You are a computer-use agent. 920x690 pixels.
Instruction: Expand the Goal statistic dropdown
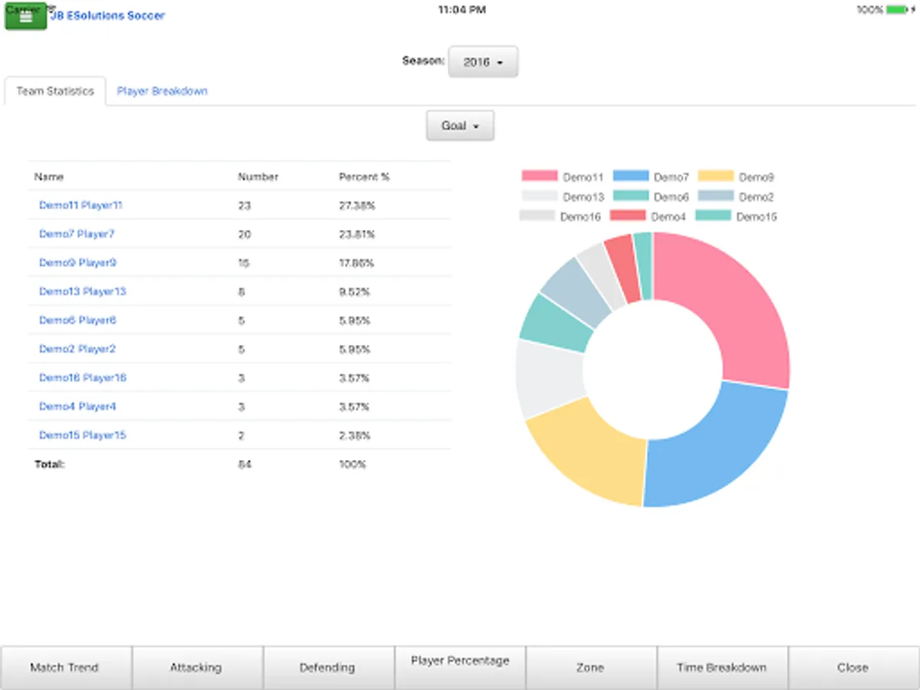[460, 126]
